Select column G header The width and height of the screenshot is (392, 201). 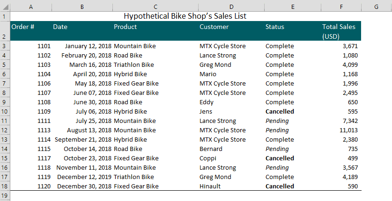[376, 7]
